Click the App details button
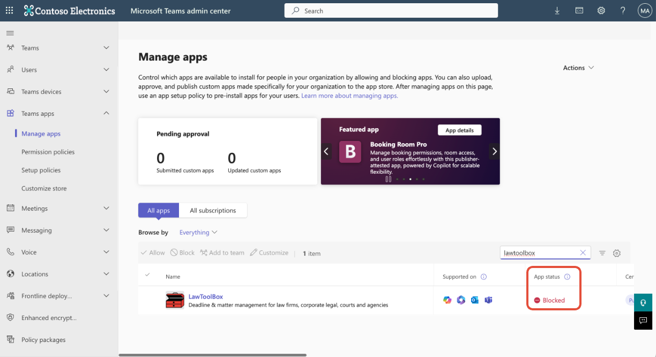 pos(459,130)
